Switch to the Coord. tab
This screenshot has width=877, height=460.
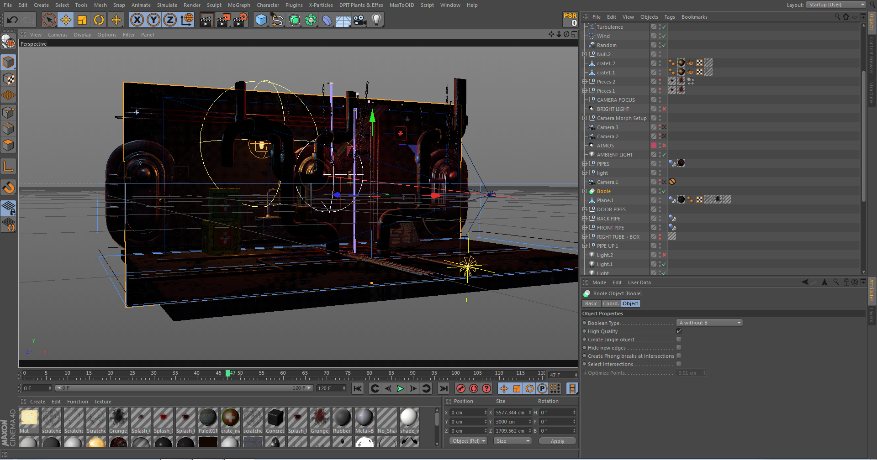tap(610, 303)
